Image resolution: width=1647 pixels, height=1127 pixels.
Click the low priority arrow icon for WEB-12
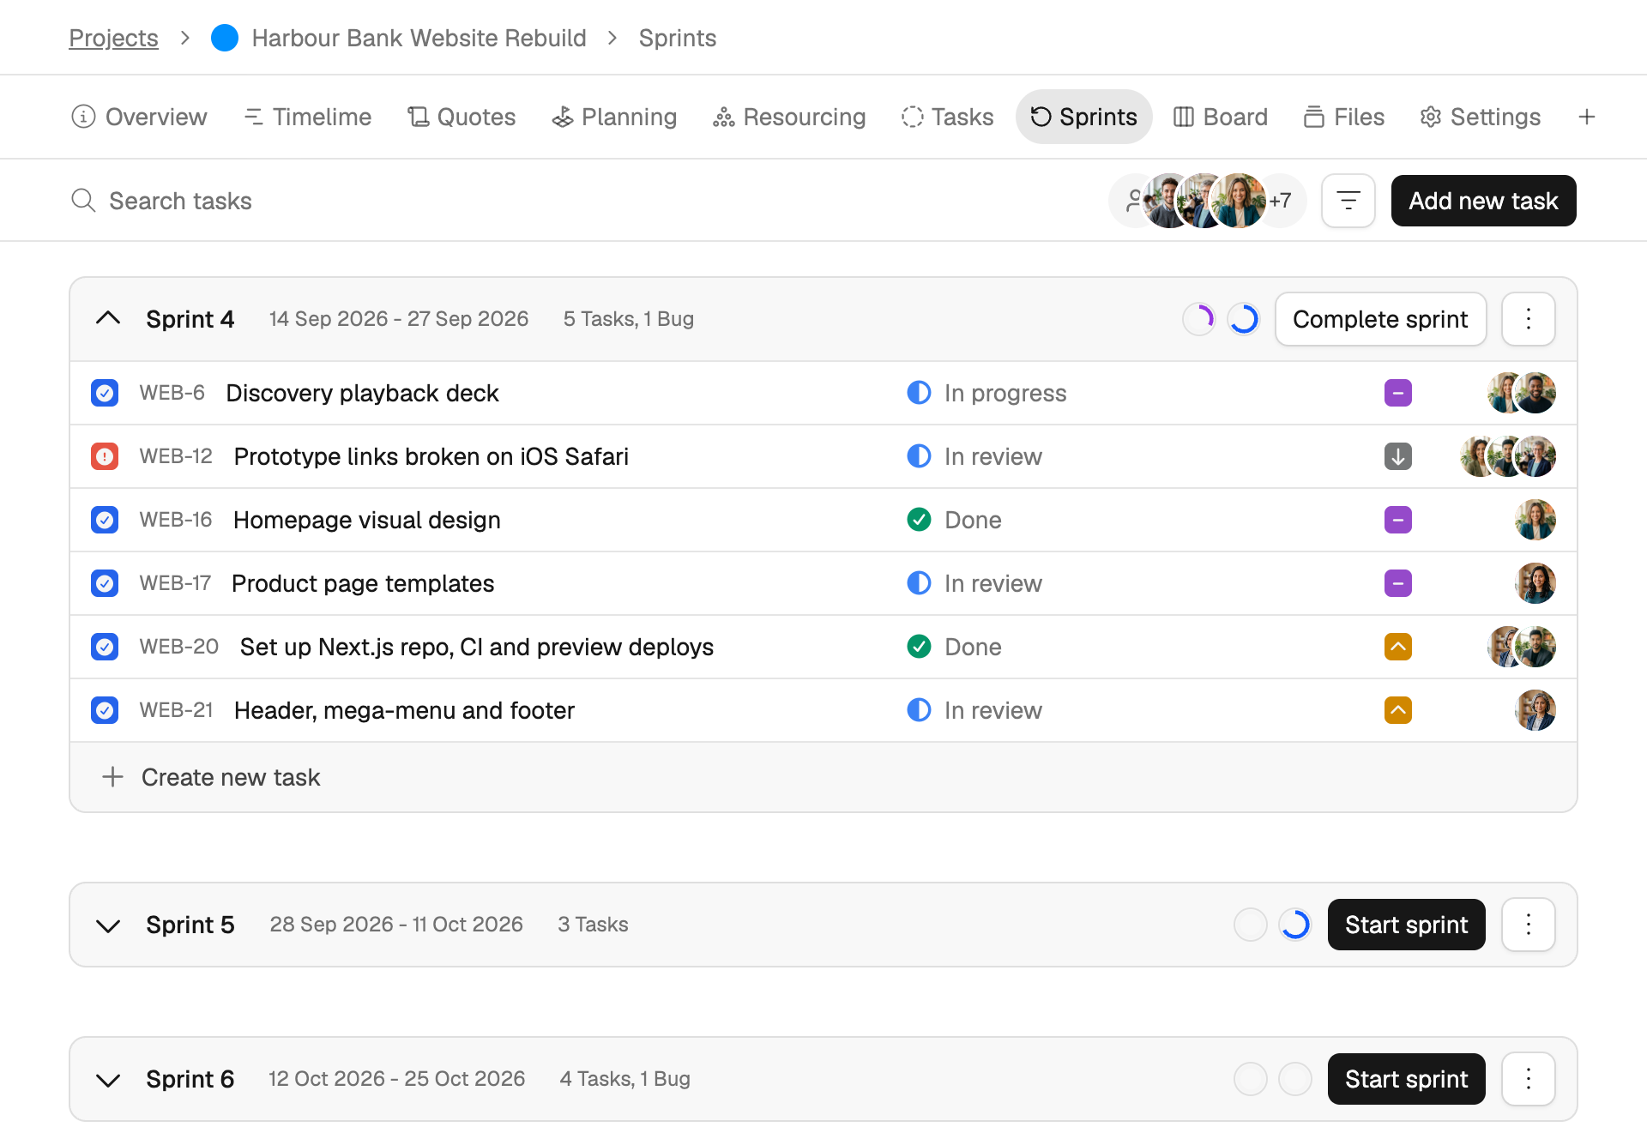coord(1398,456)
